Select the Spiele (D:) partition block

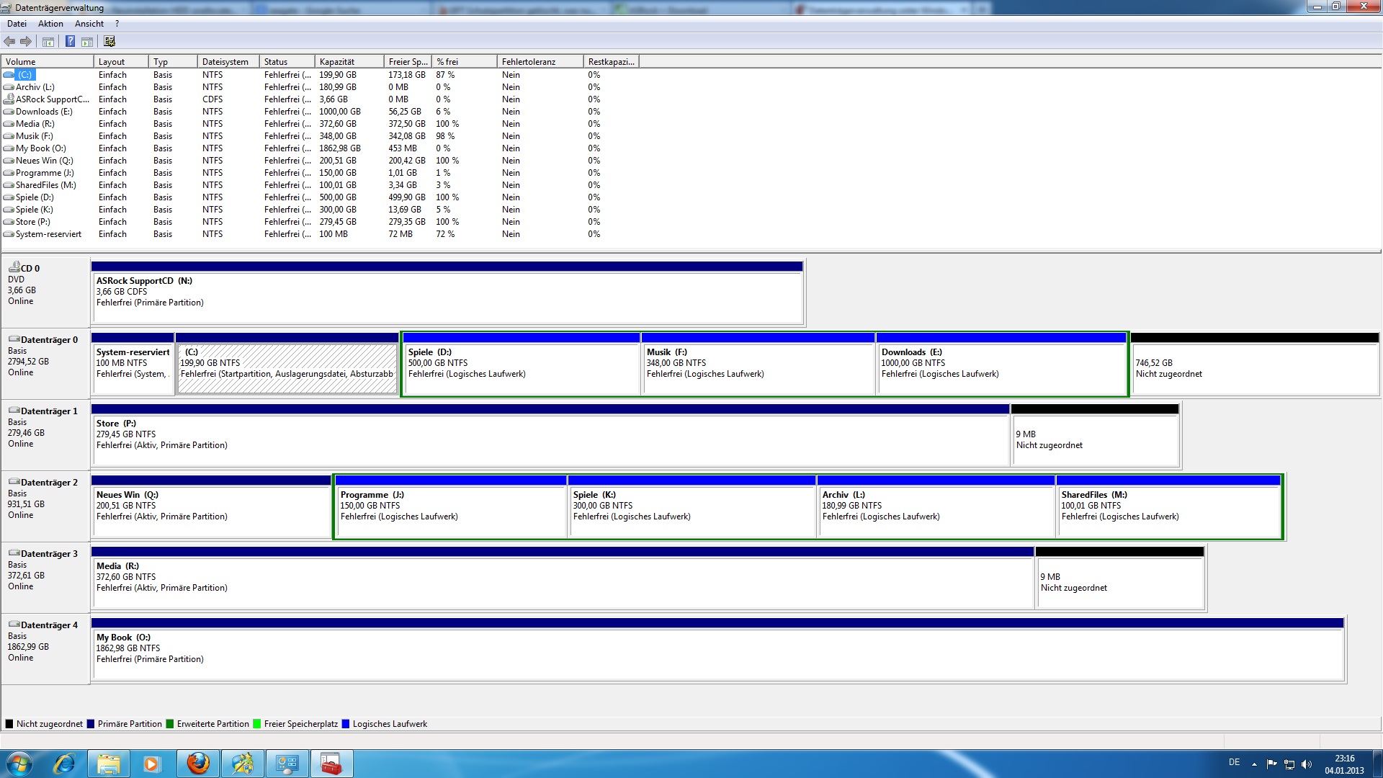[x=521, y=367]
